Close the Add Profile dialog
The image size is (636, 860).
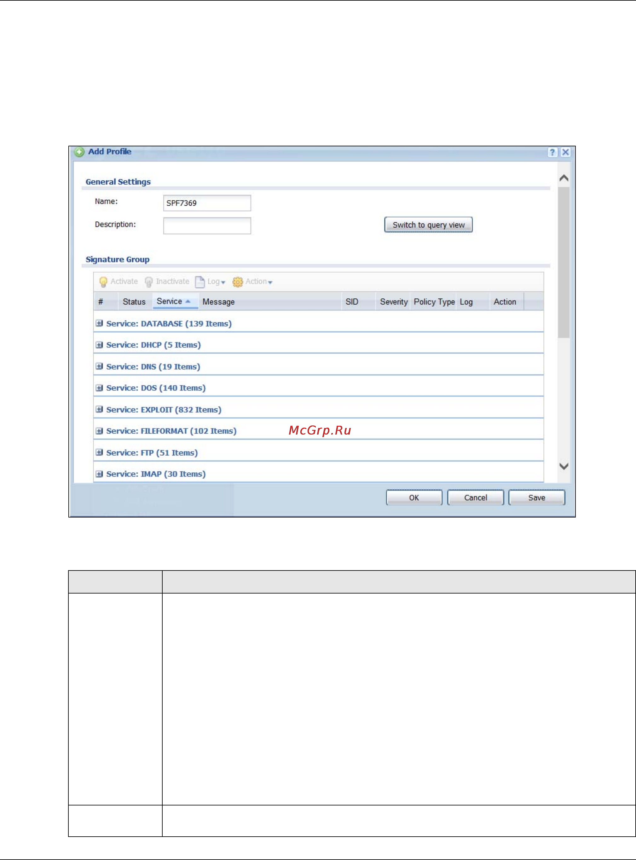(565, 152)
